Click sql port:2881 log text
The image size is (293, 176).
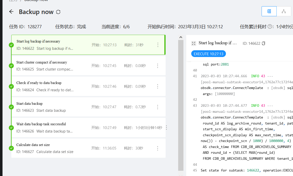tap(216, 64)
